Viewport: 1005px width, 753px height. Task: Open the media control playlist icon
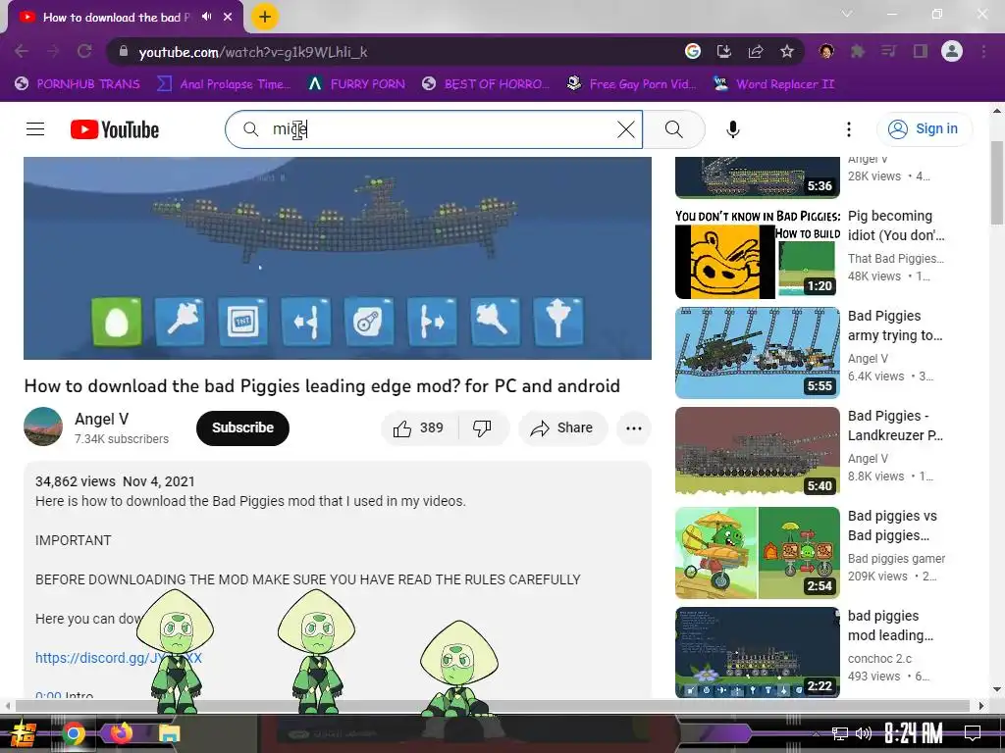pos(888,51)
